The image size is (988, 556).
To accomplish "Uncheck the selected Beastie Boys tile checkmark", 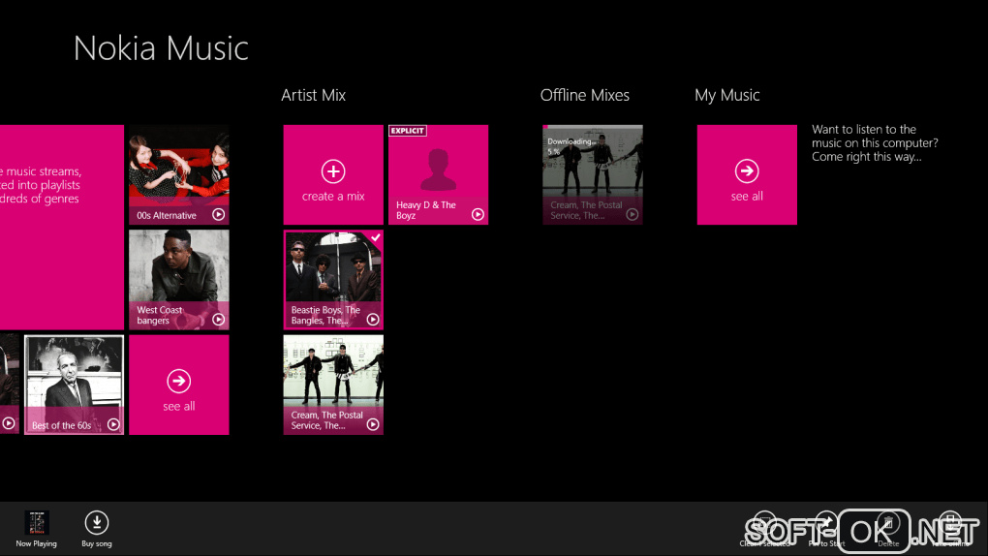I will (x=376, y=237).
